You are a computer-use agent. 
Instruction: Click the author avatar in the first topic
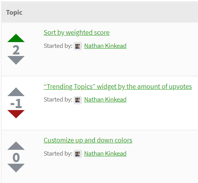(x=78, y=46)
